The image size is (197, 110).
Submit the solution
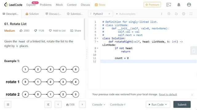(x=182, y=105)
